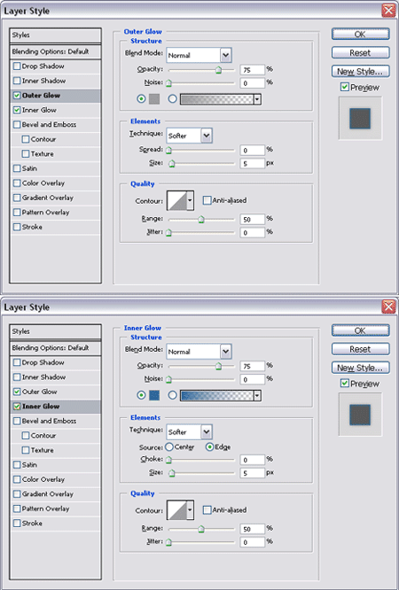Click the Inner Glow Size input field
399x590 pixels.
(x=252, y=472)
